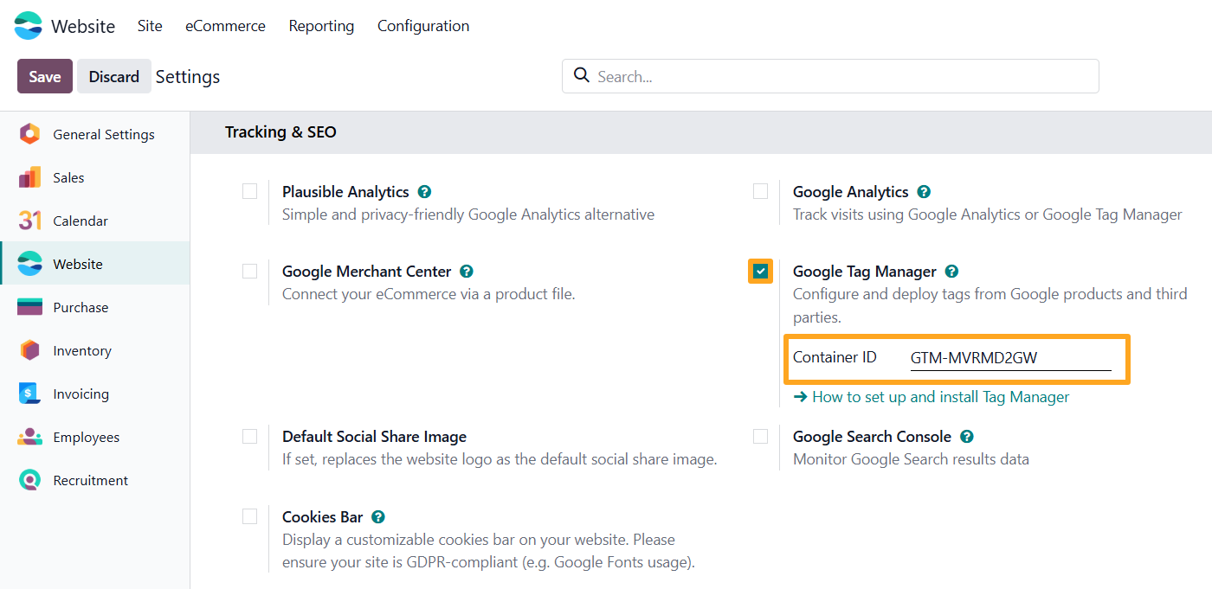Select Calendar settings tab
Viewport: 1212px width, 589px height.
95,221
